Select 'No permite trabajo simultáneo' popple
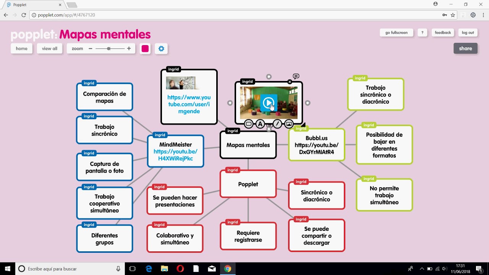Viewport: 489px width, 275px height. point(384,195)
